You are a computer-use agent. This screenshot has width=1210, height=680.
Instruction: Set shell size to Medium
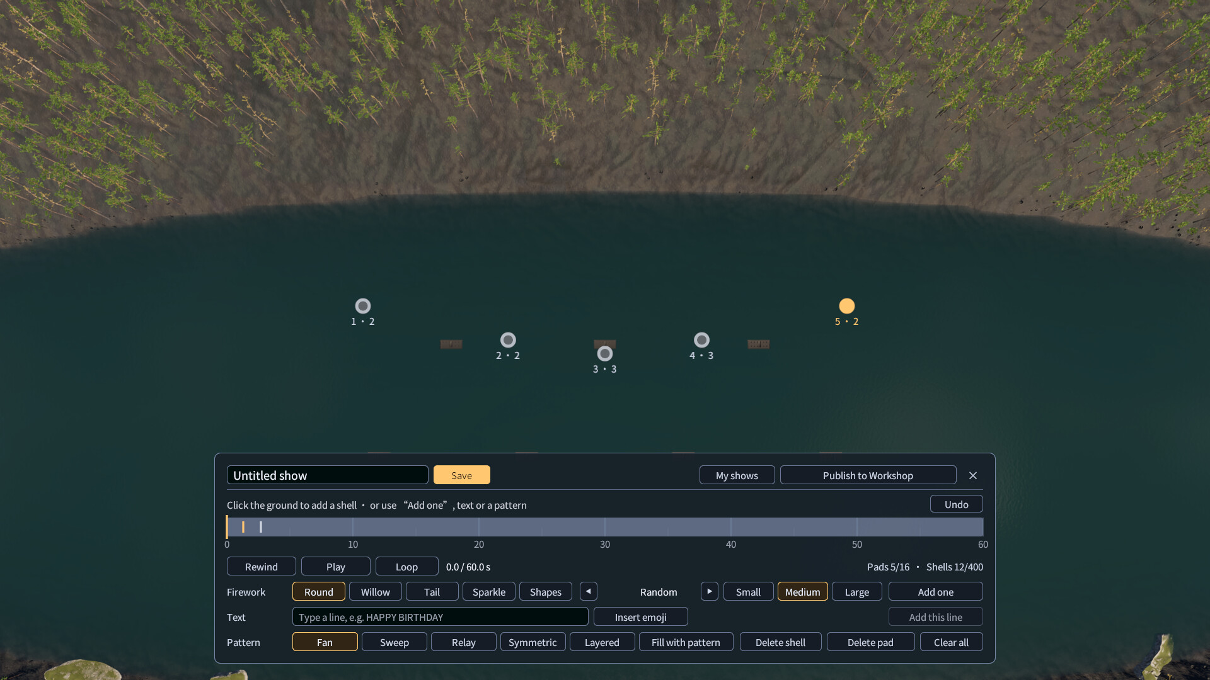(x=803, y=591)
